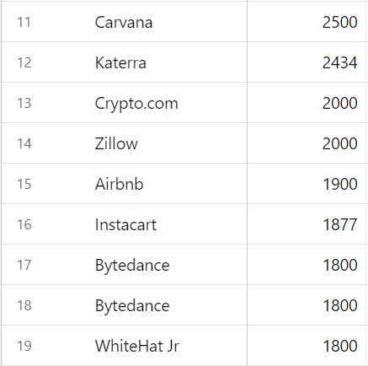Image resolution: width=368 pixels, height=366 pixels.
Task: Click the 2000 value beside Zillow
Action: click(339, 143)
